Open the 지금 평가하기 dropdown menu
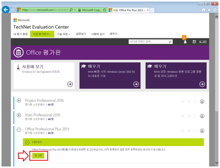Screen dimensions: 220x168 point(42,34)
